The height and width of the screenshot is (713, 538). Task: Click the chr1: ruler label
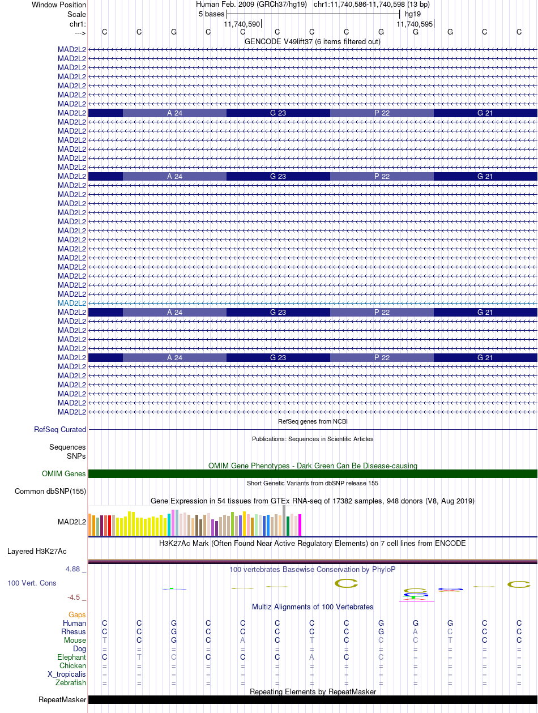click(78, 24)
